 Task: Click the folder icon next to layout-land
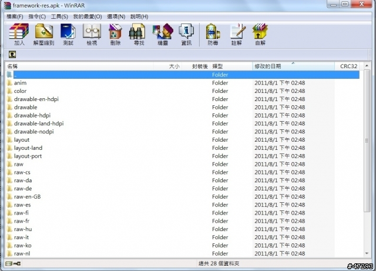coord(9,148)
